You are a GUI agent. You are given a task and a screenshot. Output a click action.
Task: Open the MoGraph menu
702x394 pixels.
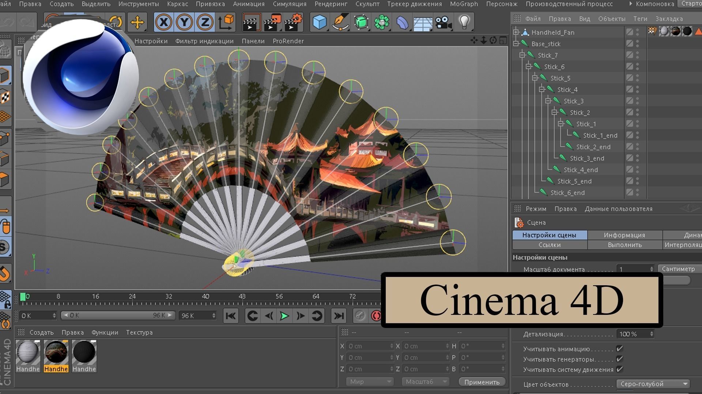click(464, 4)
